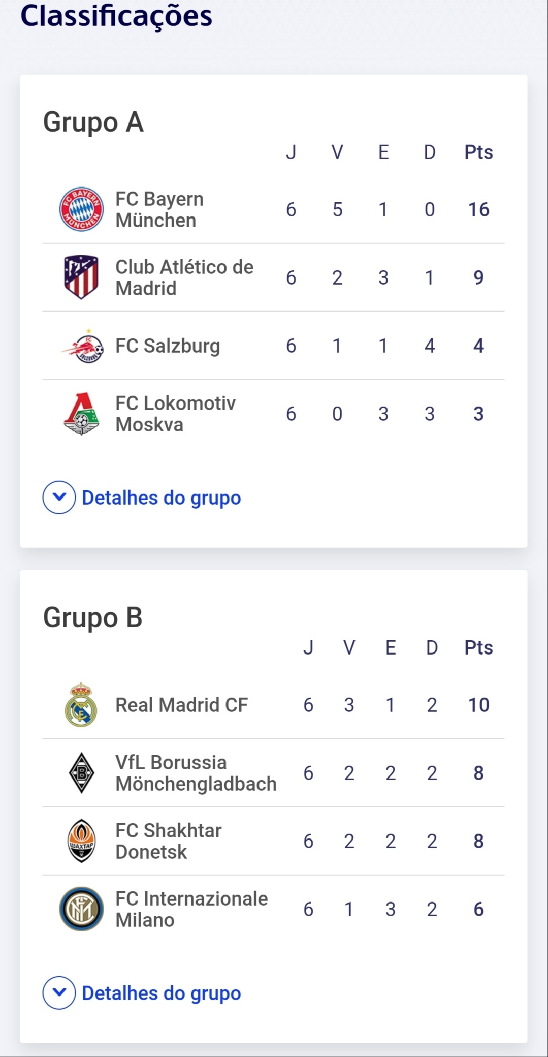Click the FC Bayern München crest
The image size is (548, 1057).
tap(81, 209)
